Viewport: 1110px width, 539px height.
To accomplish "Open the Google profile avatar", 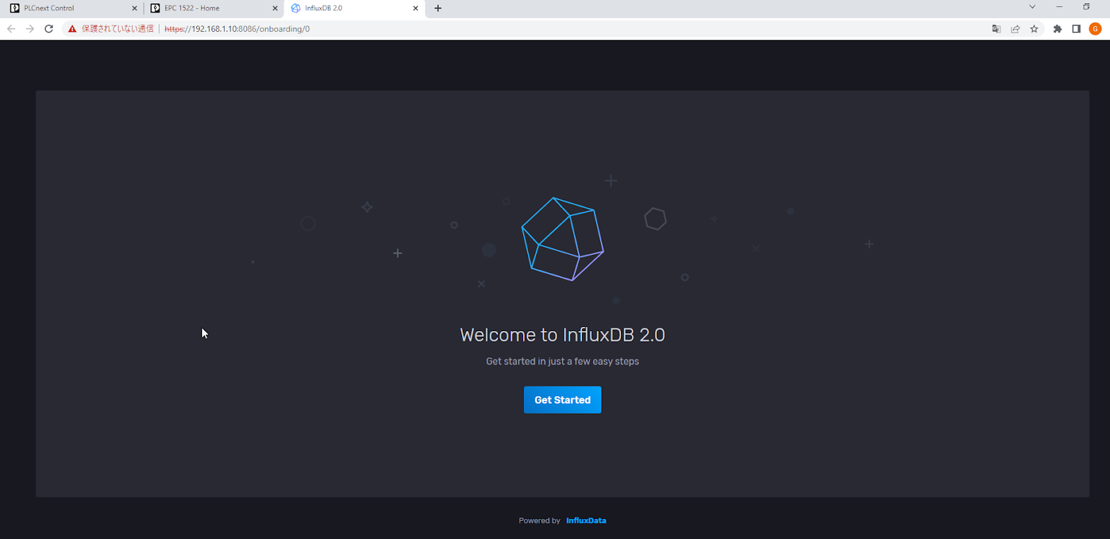I will click(1095, 28).
